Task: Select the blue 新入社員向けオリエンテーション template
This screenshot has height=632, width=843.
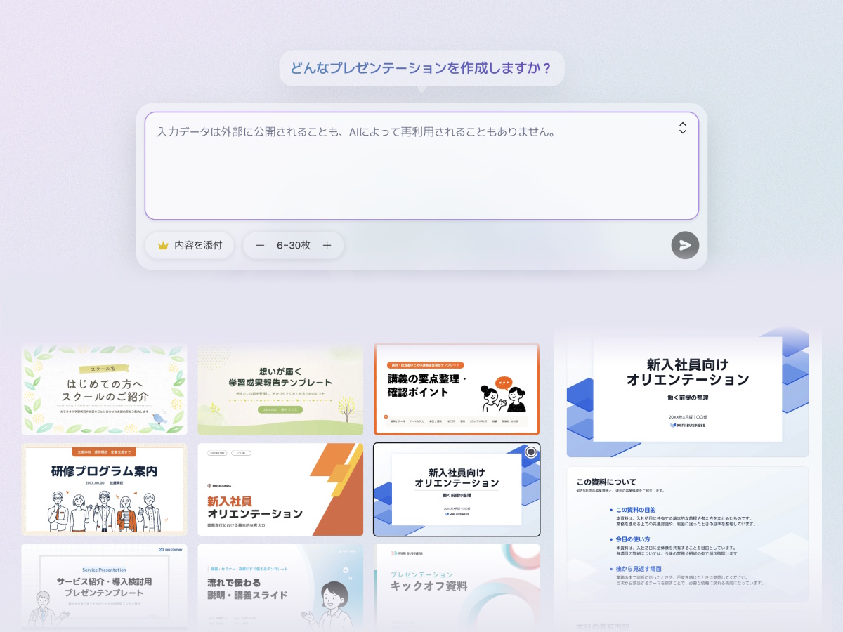Action: pos(457,489)
